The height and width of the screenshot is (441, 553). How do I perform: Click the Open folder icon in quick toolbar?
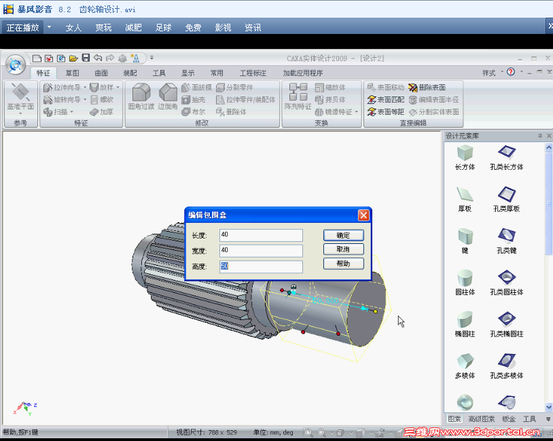(x=73, y=58)
